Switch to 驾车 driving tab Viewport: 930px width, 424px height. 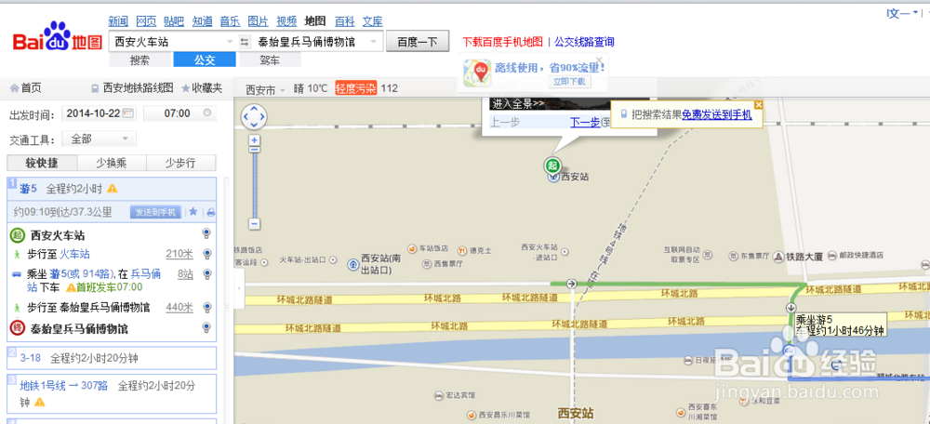pyautogui.click(x=270, y=60)
